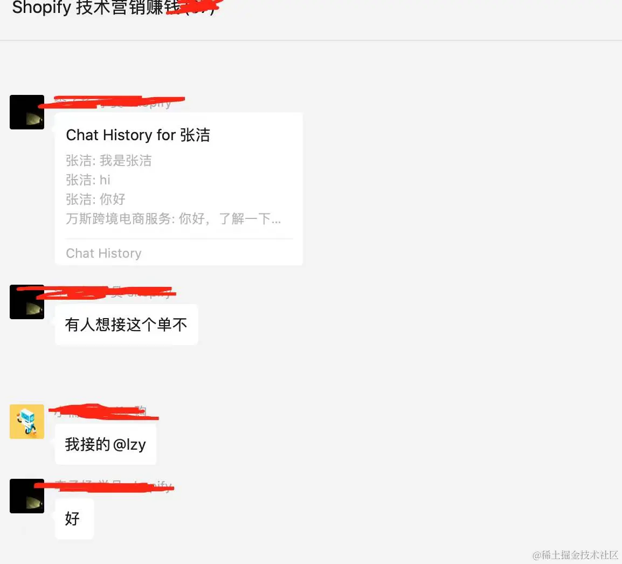Image resolution: width=622 pixels, height=564 pixels.
Task: Open the 'Chat History for 张洁' card
Action: [178, 189]
